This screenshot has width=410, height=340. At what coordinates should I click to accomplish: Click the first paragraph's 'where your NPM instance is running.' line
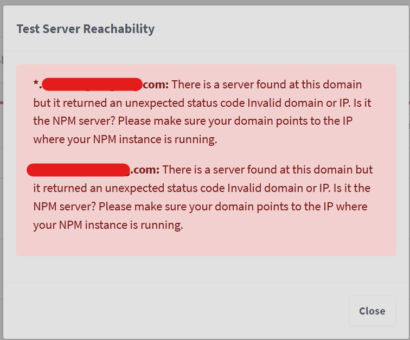pyautogui.click(x=125, y=139)
